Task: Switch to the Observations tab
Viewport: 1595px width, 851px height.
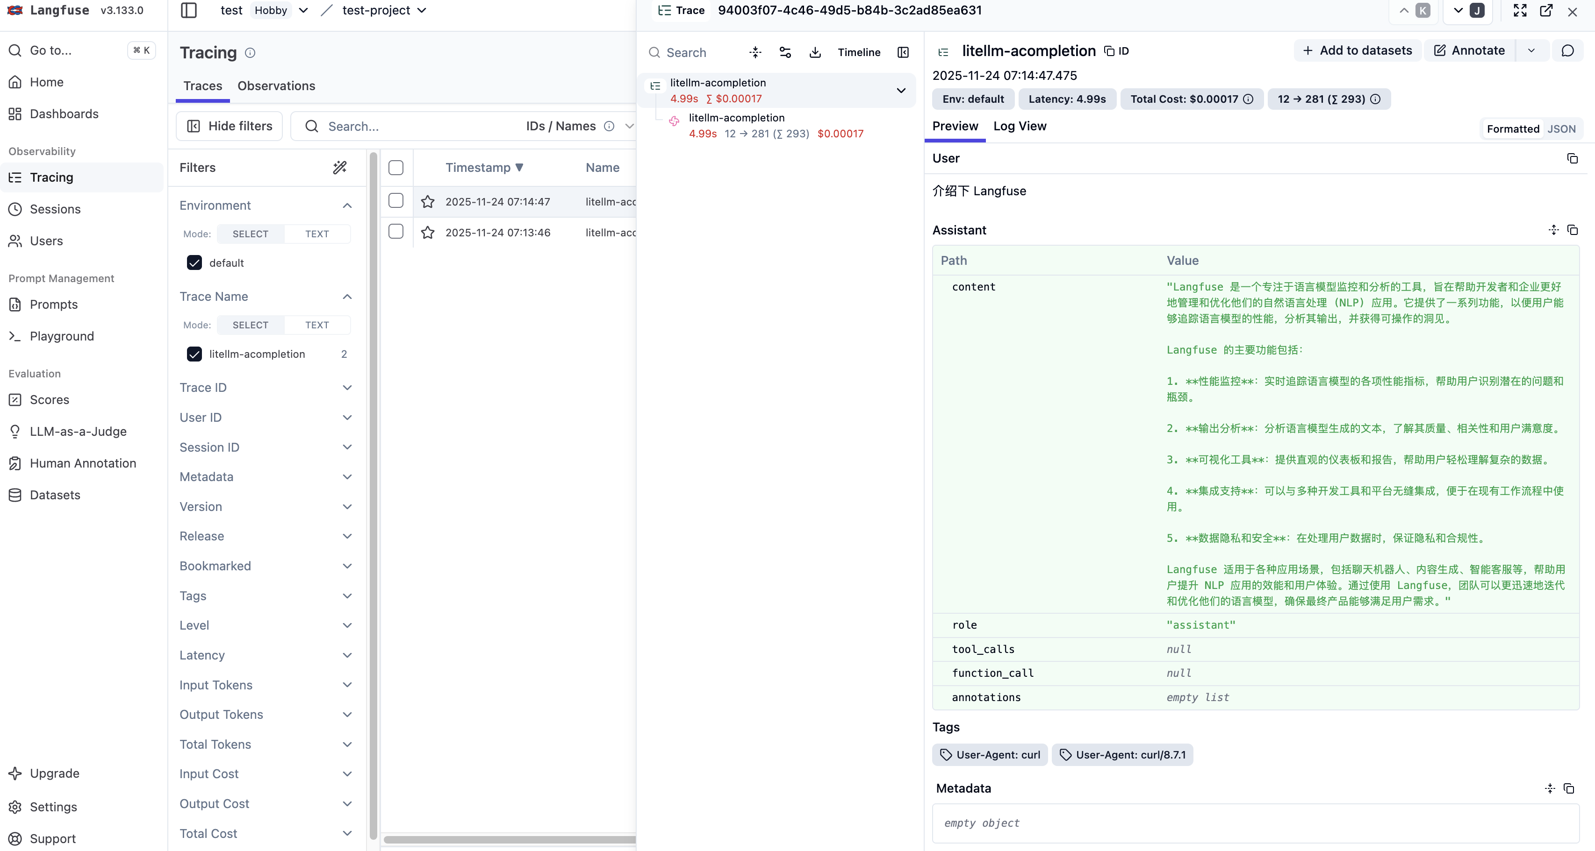Action: (276, 86)
